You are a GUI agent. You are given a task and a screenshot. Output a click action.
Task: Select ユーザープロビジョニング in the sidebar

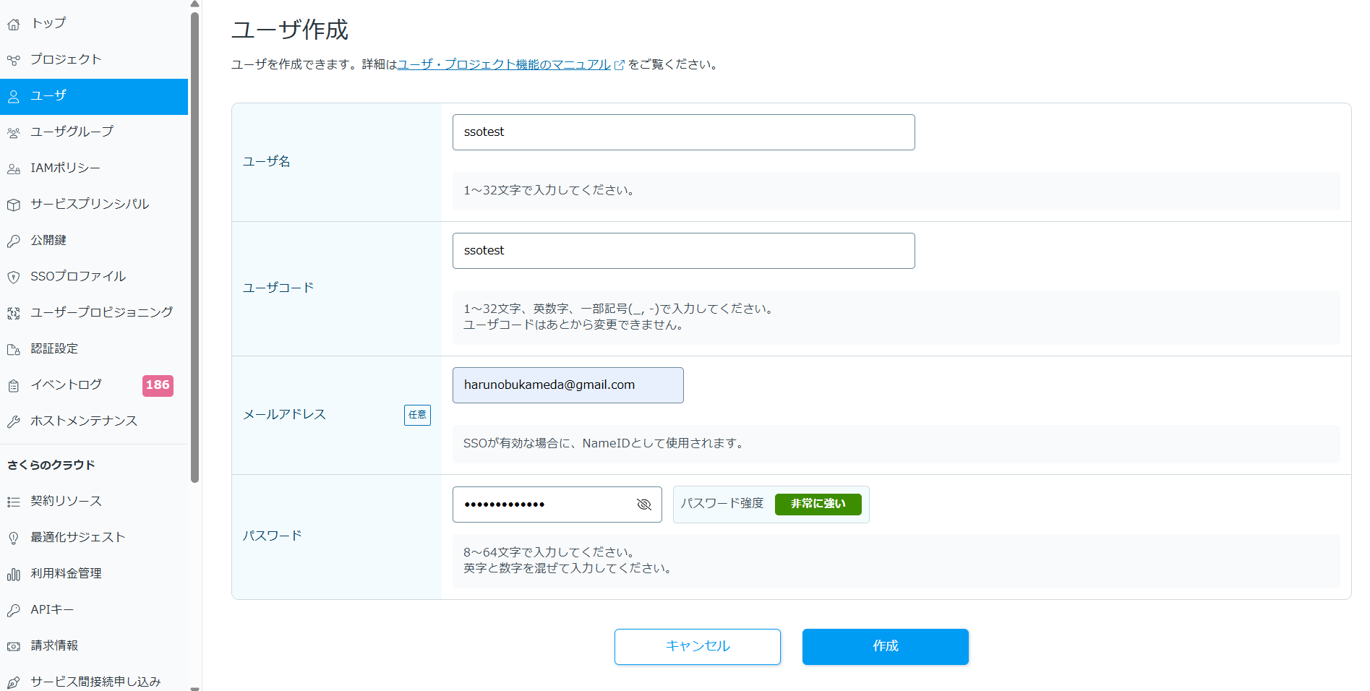pos(101,312)
